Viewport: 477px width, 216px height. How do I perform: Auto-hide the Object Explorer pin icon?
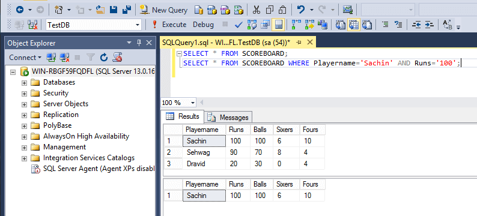[139, 43]
